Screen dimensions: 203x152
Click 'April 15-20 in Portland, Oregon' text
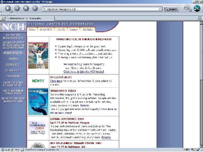point(70,123)
